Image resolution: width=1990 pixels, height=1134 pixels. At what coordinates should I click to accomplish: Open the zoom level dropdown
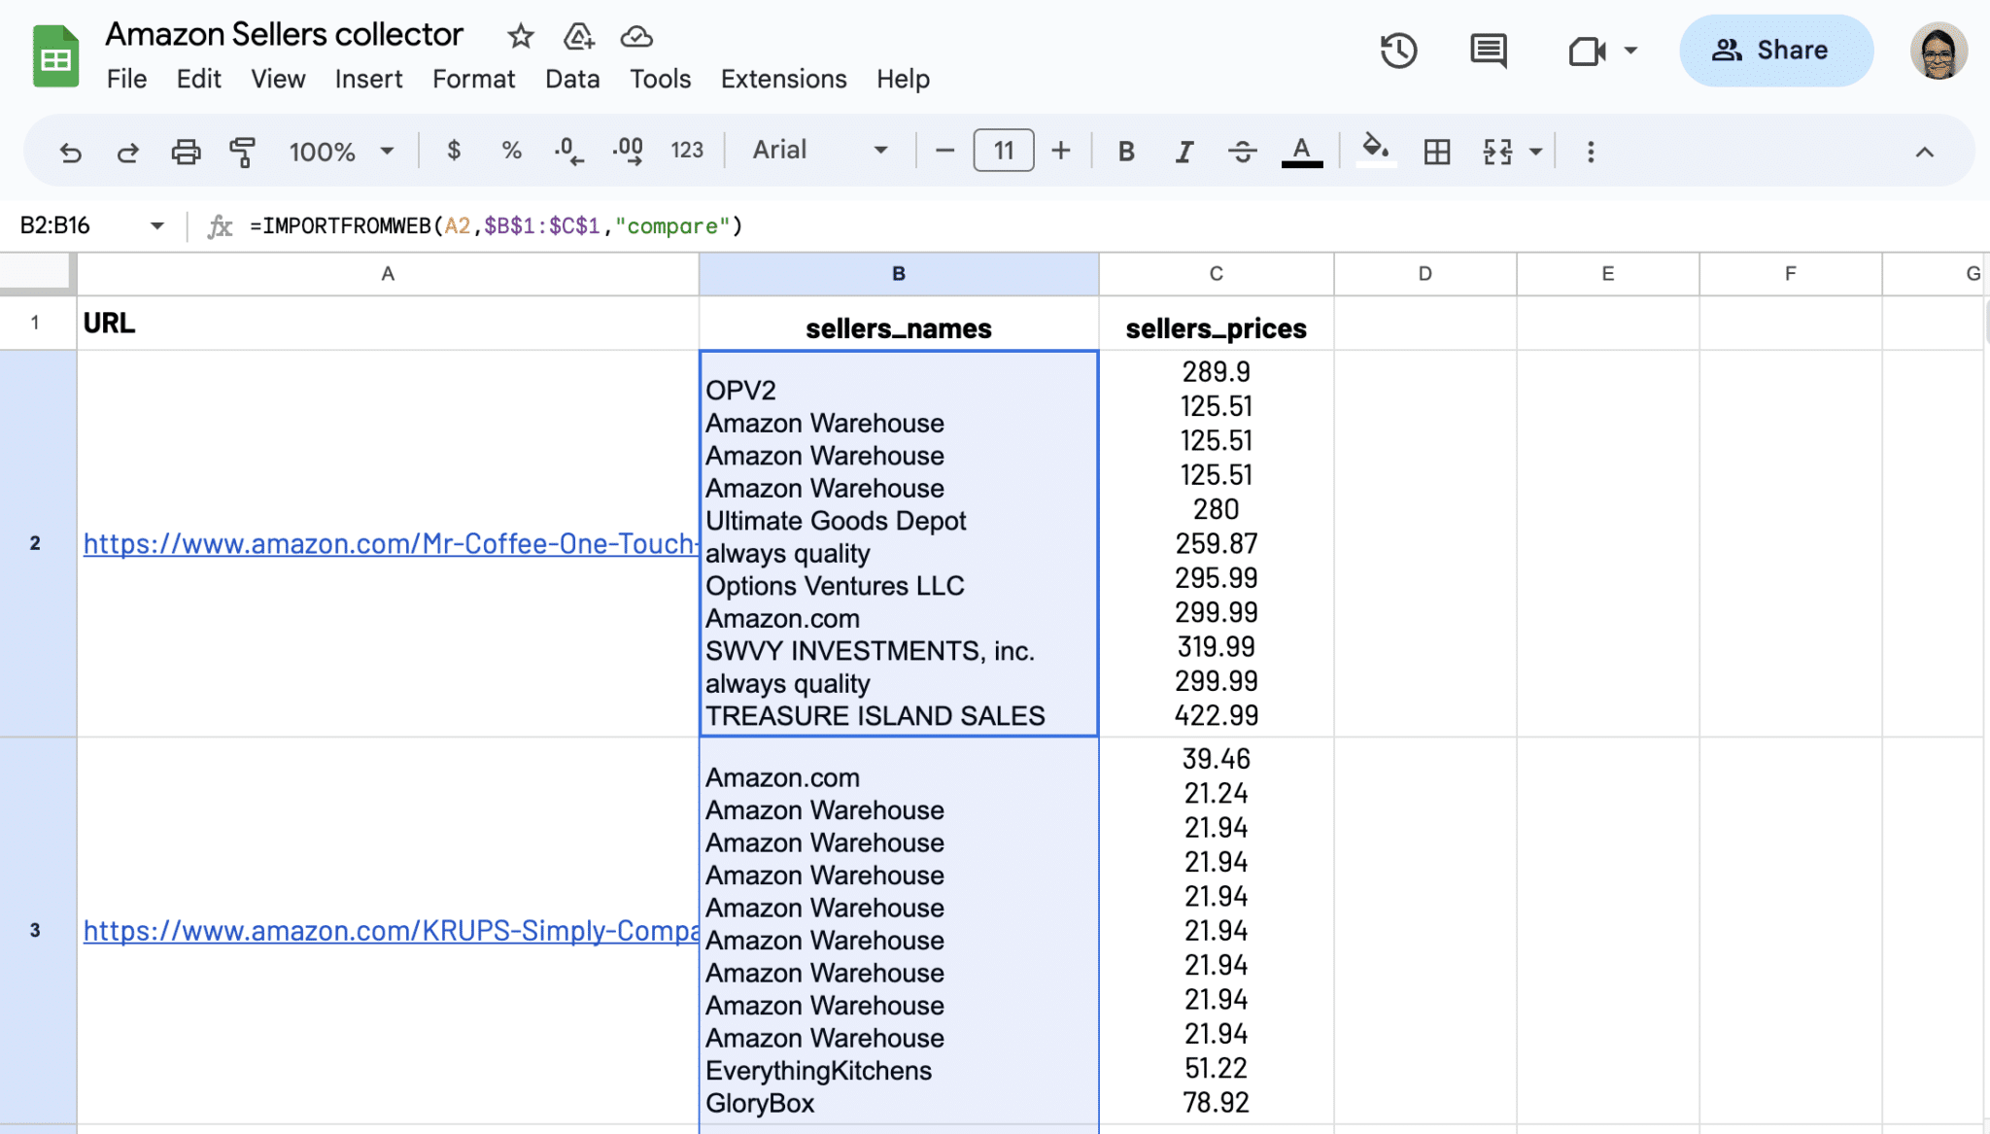340,151
